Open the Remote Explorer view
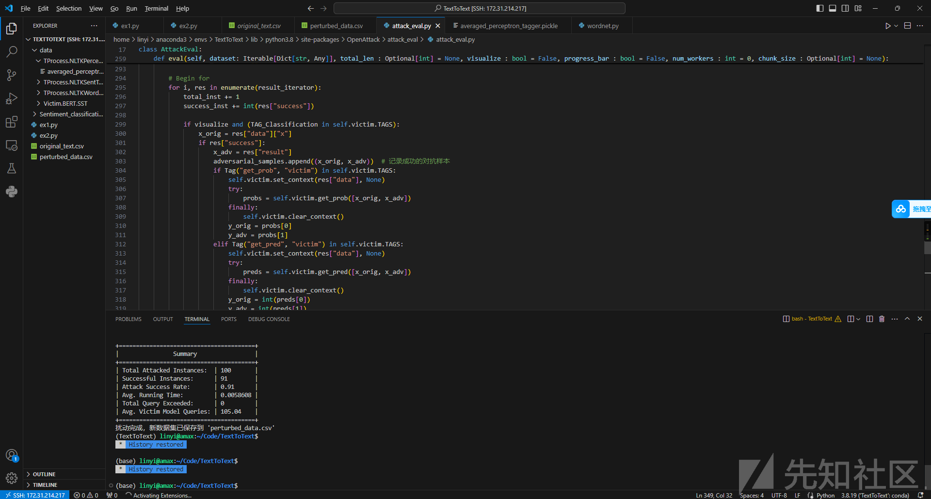This screenshot has width=931, height=499. tap(12, 145)
